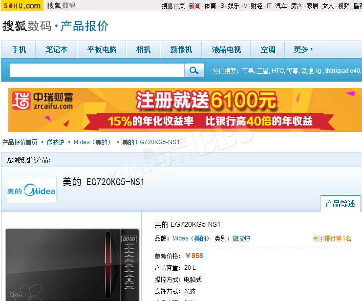The image size is (362, 301).
Task: Search hot keyword 联想
Action: click(307, 71)
